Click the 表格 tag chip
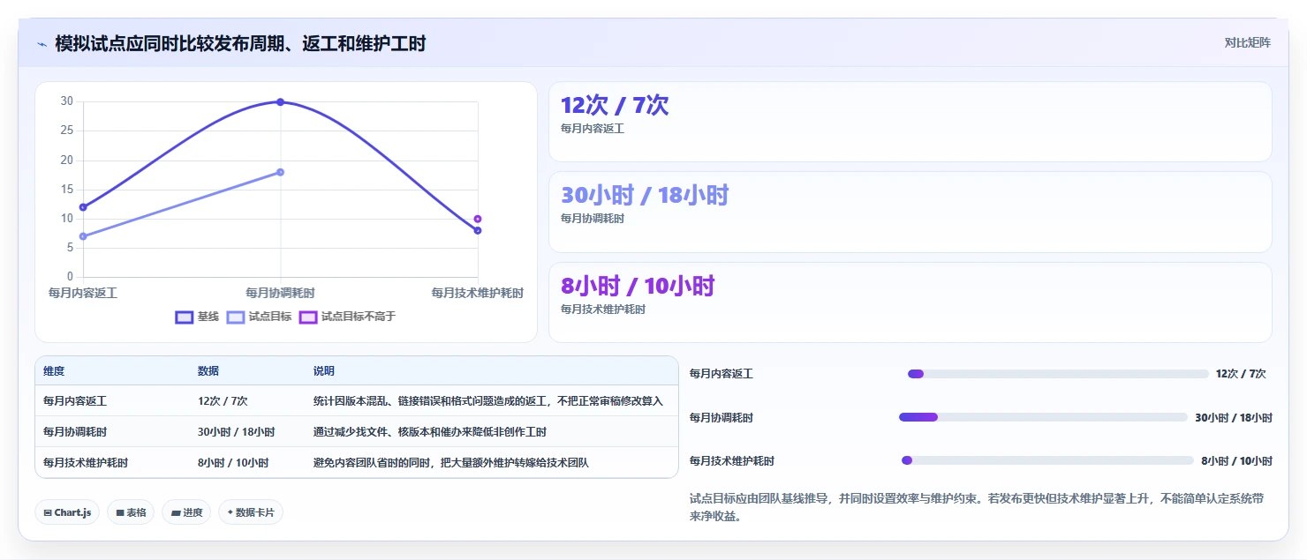 [x=131, y=512]
